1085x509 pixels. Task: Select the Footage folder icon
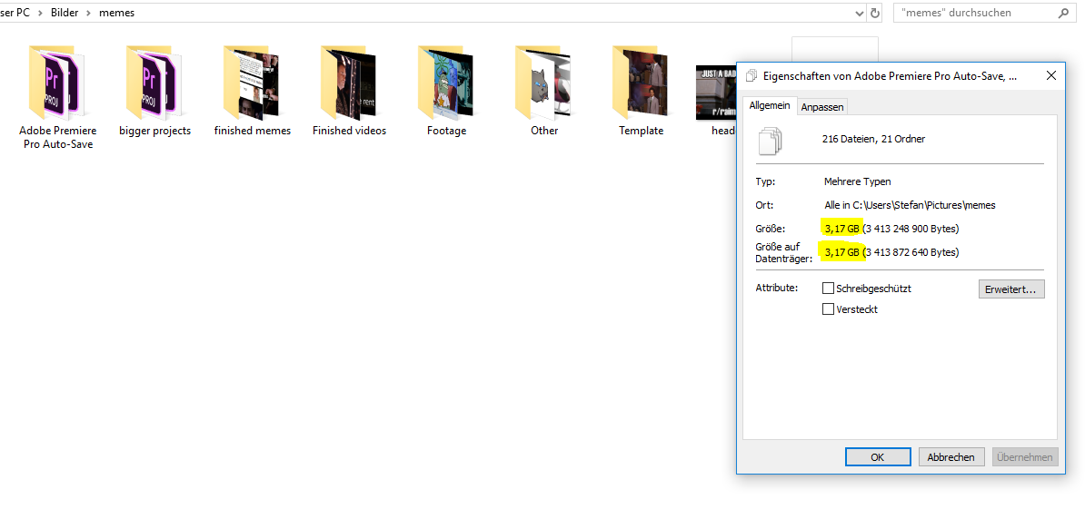point(445,83)
